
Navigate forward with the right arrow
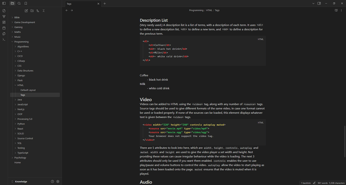(72, 10)
